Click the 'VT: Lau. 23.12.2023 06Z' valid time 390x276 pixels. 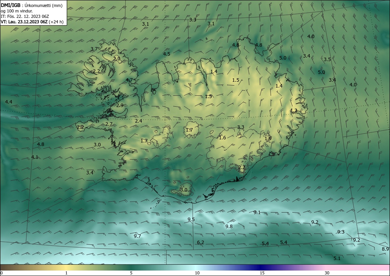[x=24, y=22]
